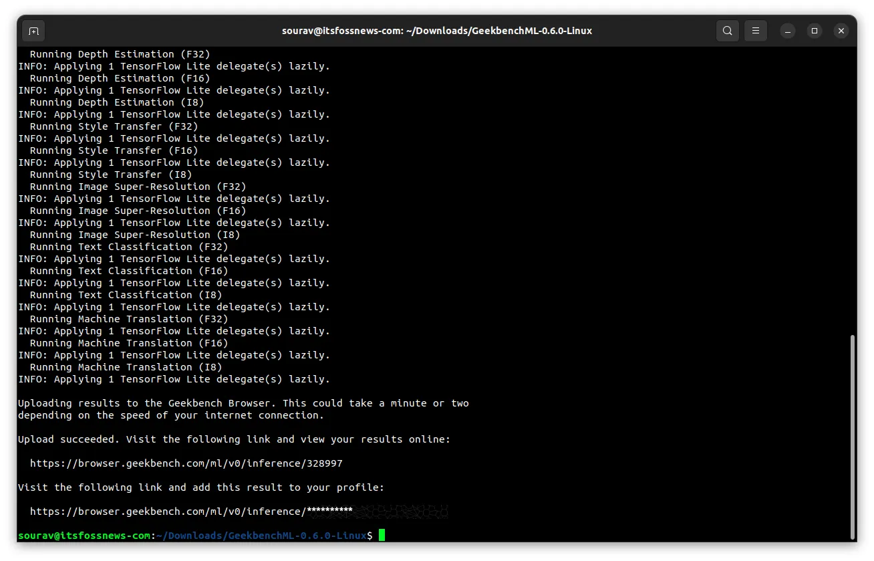
Task: Click on 'Running Text Classification (I8)'
Action: click(126, 295)
